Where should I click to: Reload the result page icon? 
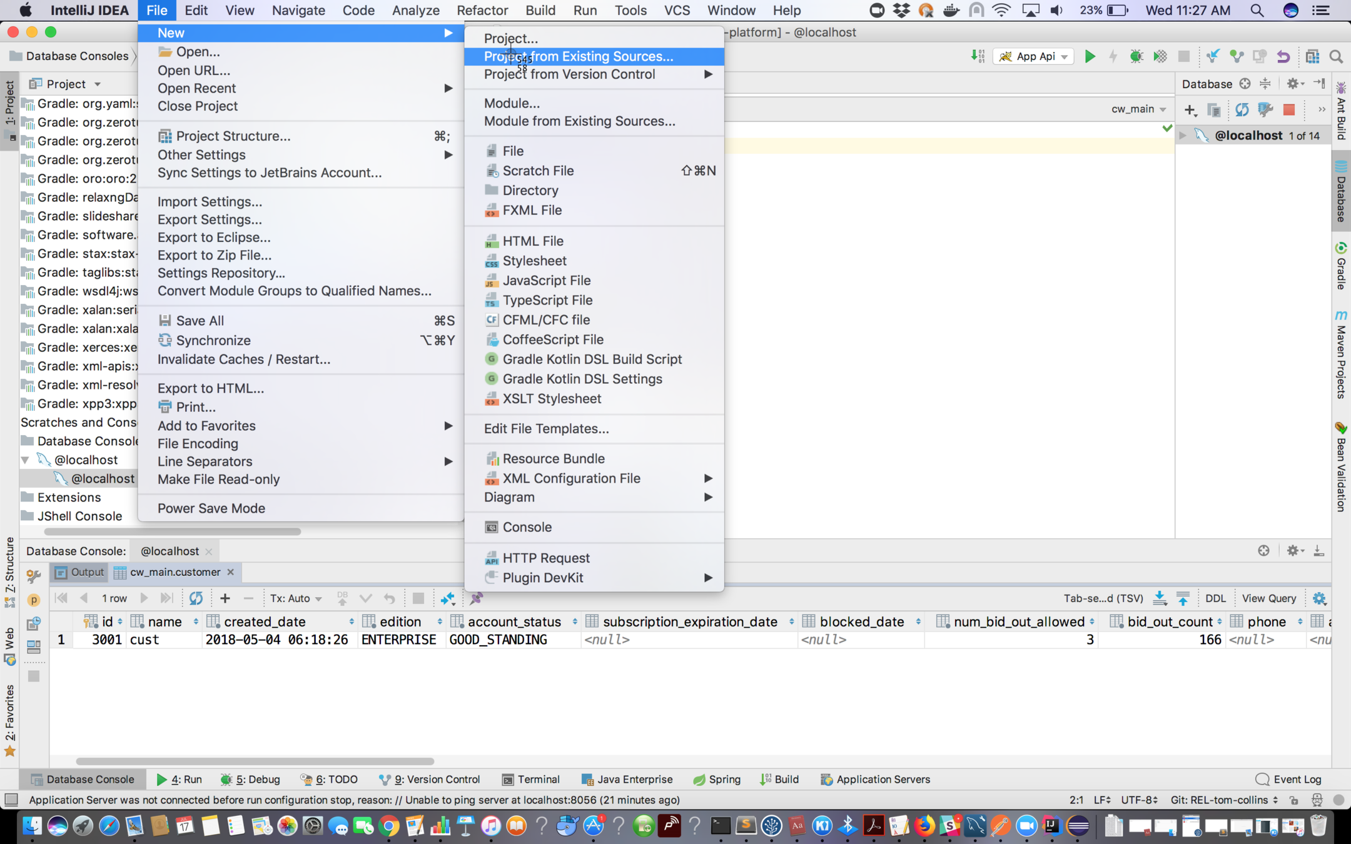196,598
